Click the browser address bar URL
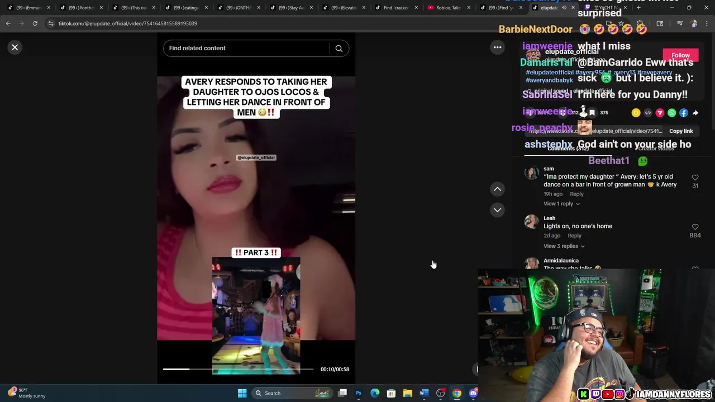This screenshot has height=402, width=715. pos(128,23)
